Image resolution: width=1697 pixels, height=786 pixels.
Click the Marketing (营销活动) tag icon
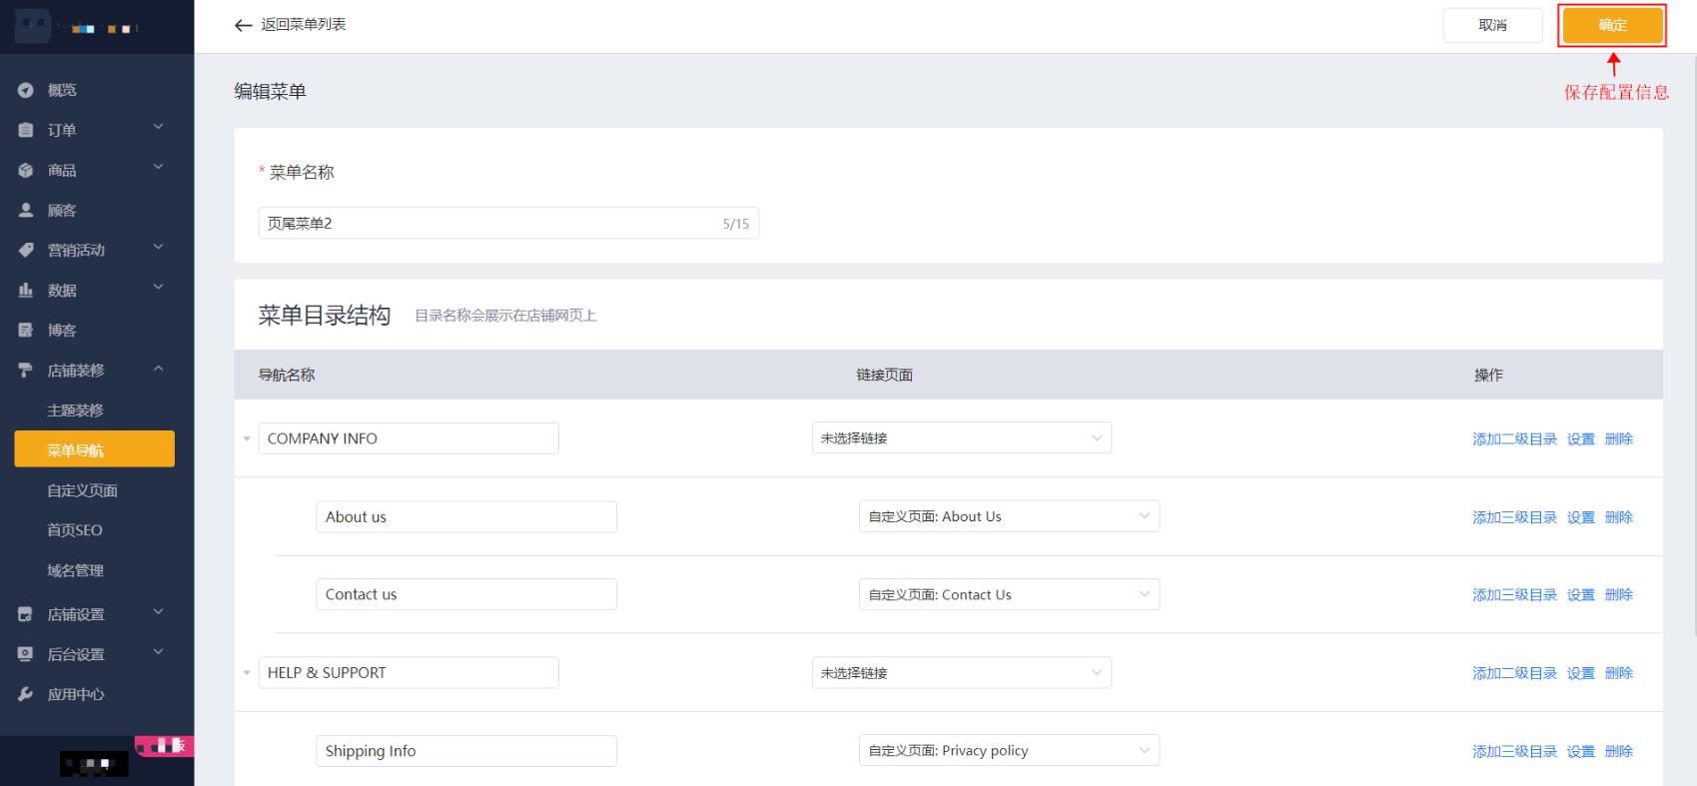[x=26, y=251]
